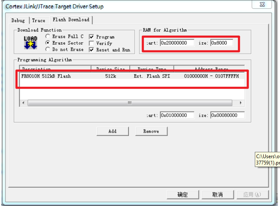The image size is (280, 206).
Task: Click the LOAD download function icon
Action: point(30,43)
